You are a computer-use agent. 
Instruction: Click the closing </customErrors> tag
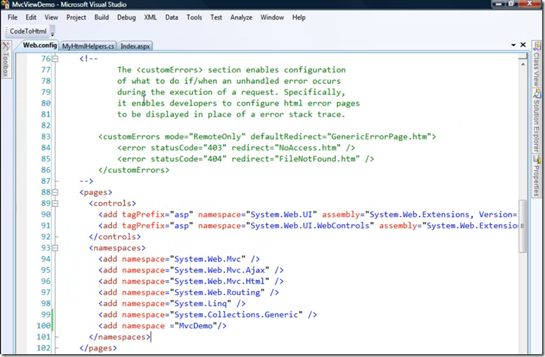click(x=134, y=170)
